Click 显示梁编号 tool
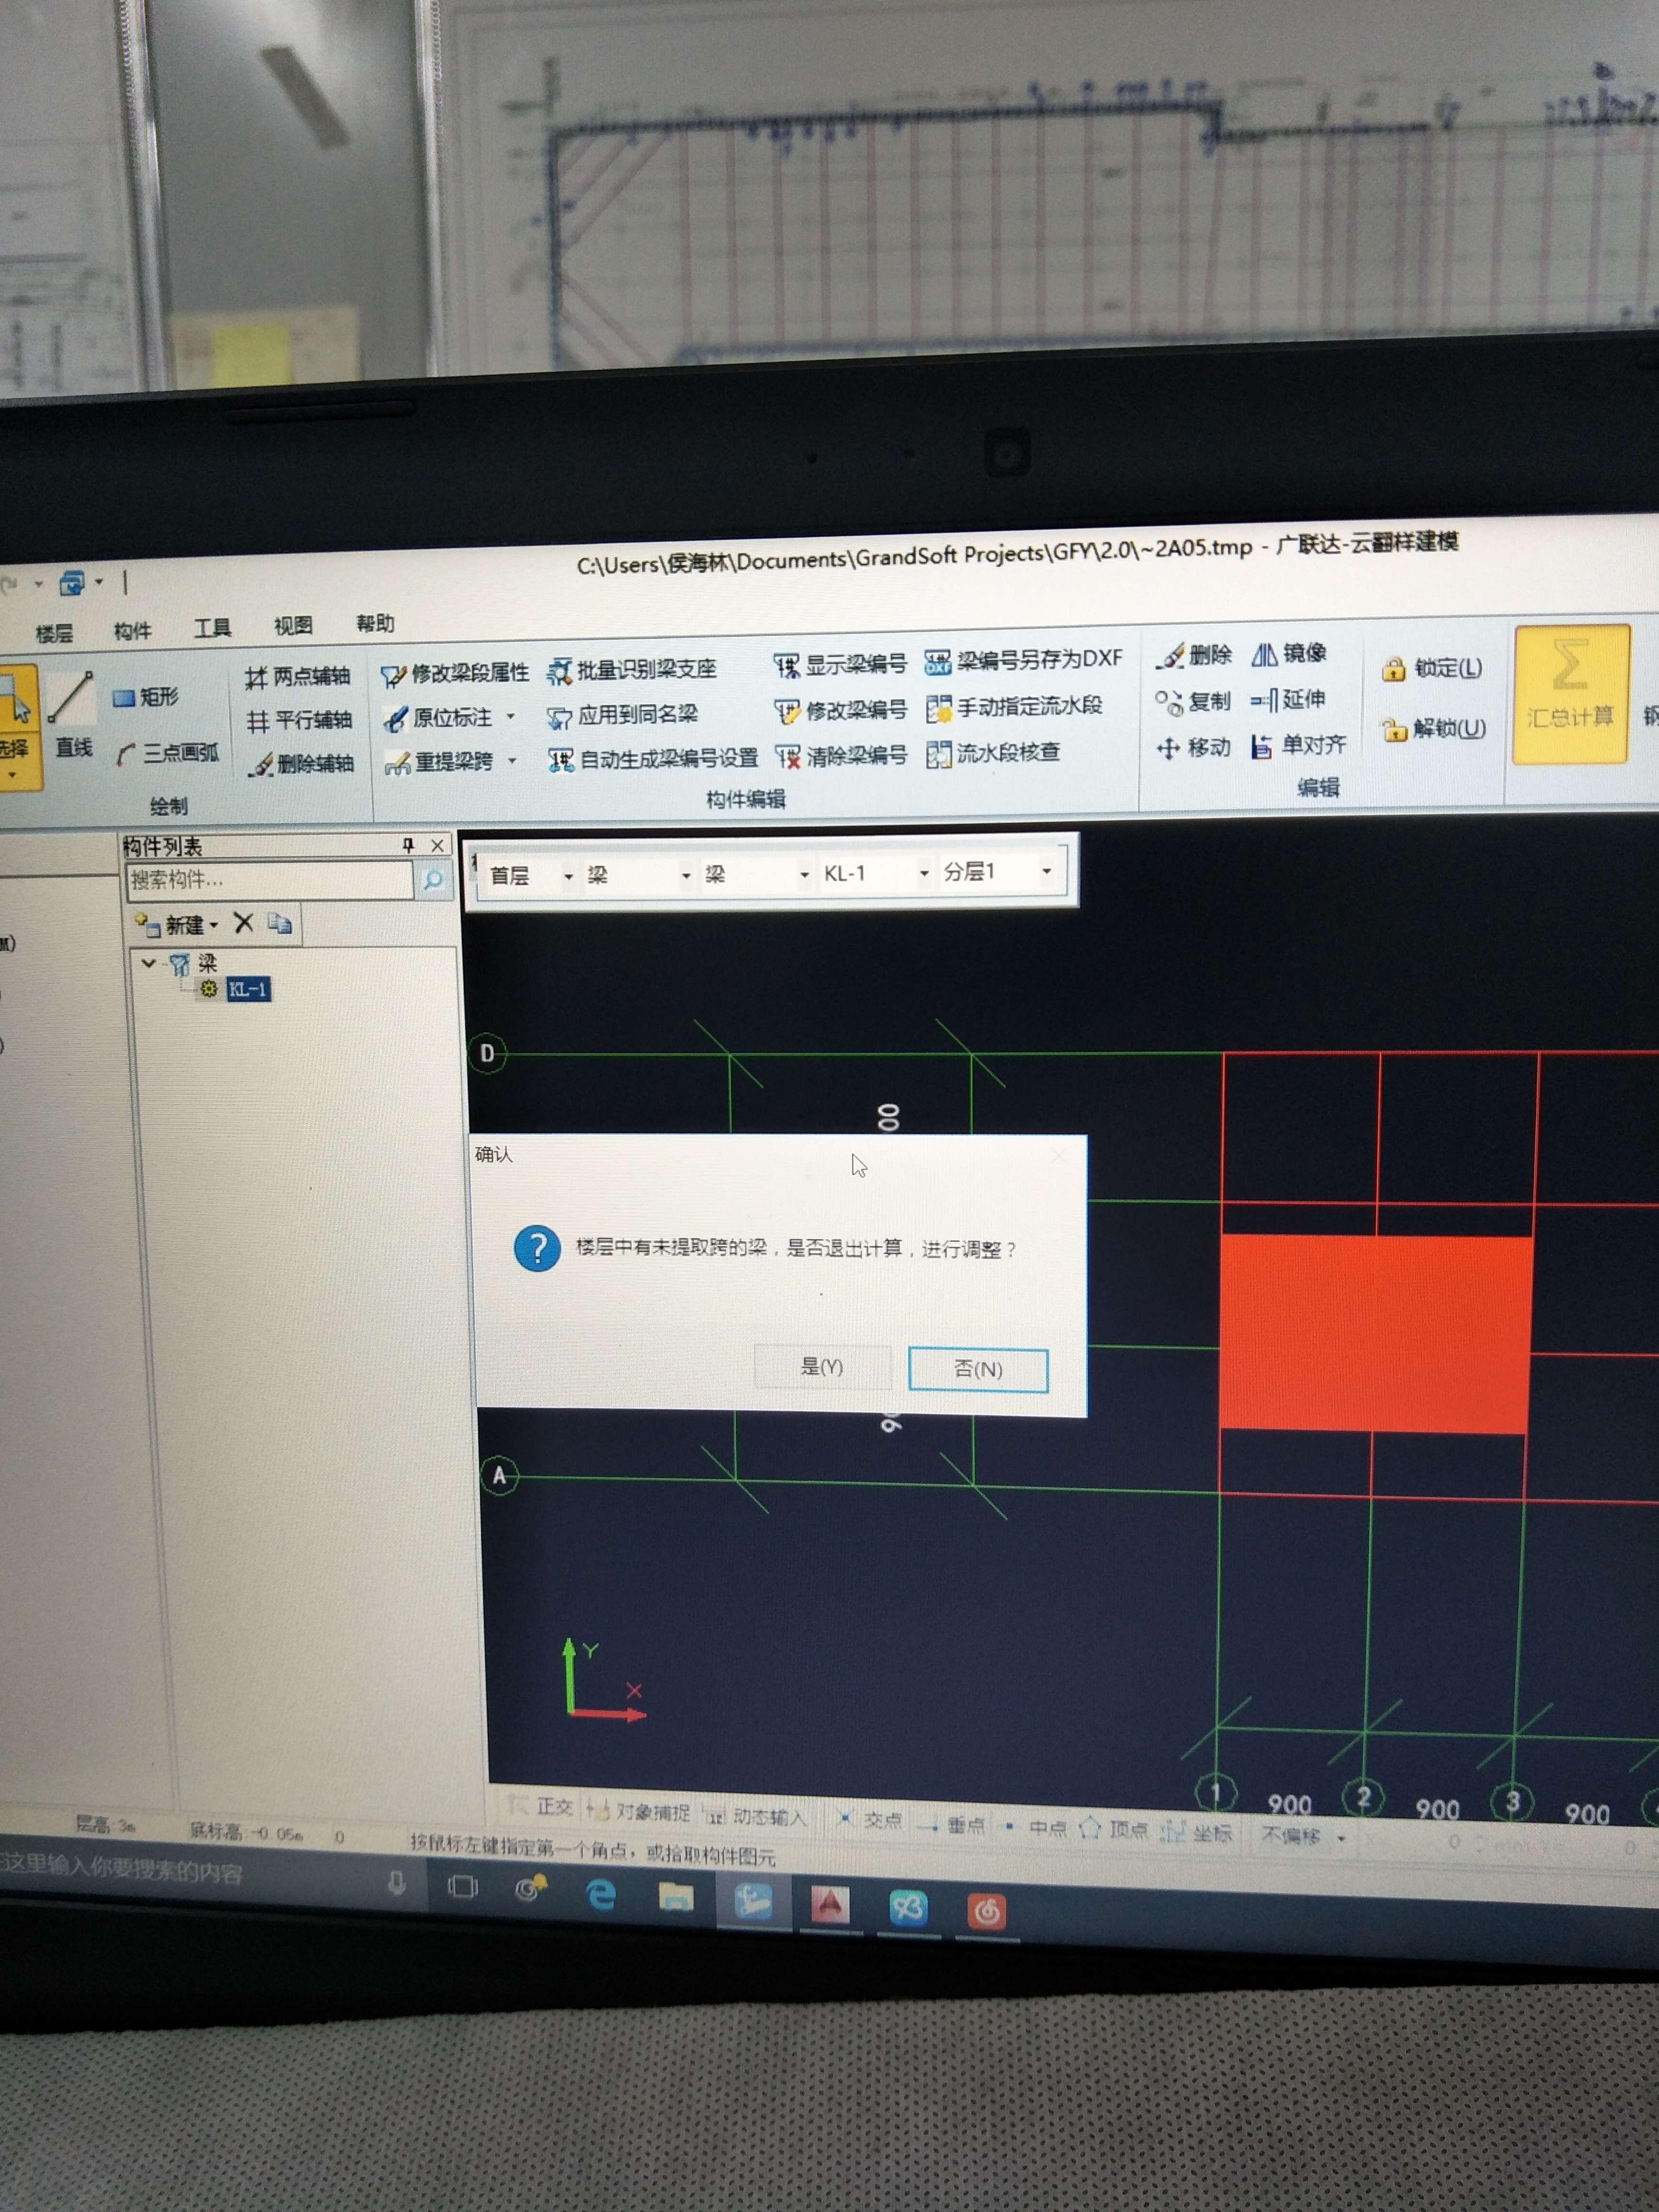Image resolution: width=1659 pixels, height=2212 pixels. coord(841,663)
